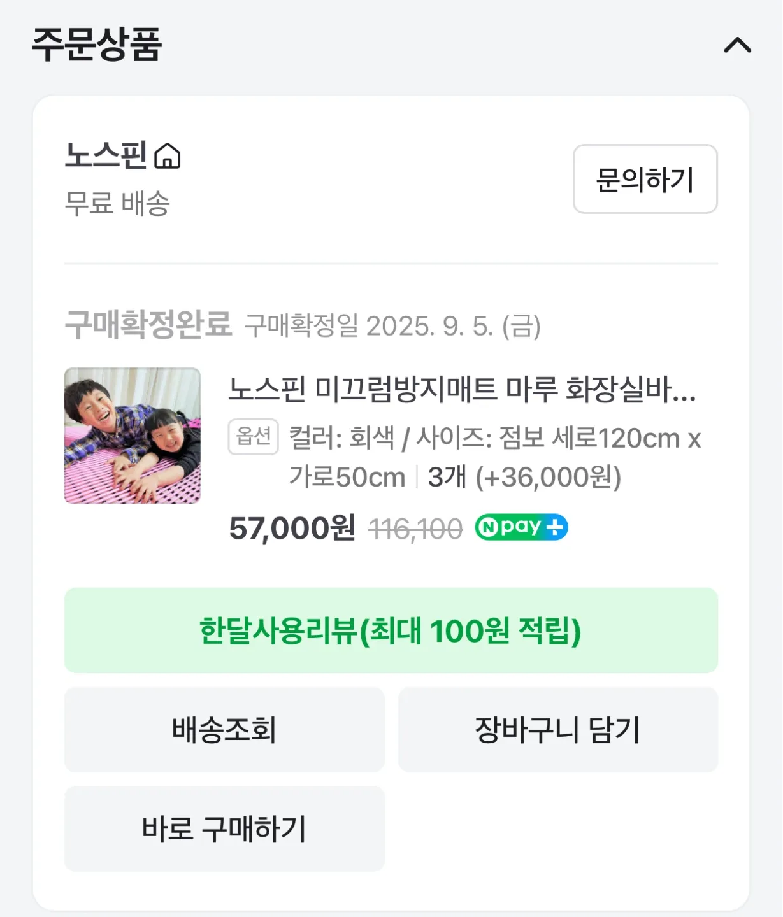Click the 57,000원 price text
Image resolution: width=783 pixels, height=917 pixels.
pyautogui.click(x=292, y=528)
